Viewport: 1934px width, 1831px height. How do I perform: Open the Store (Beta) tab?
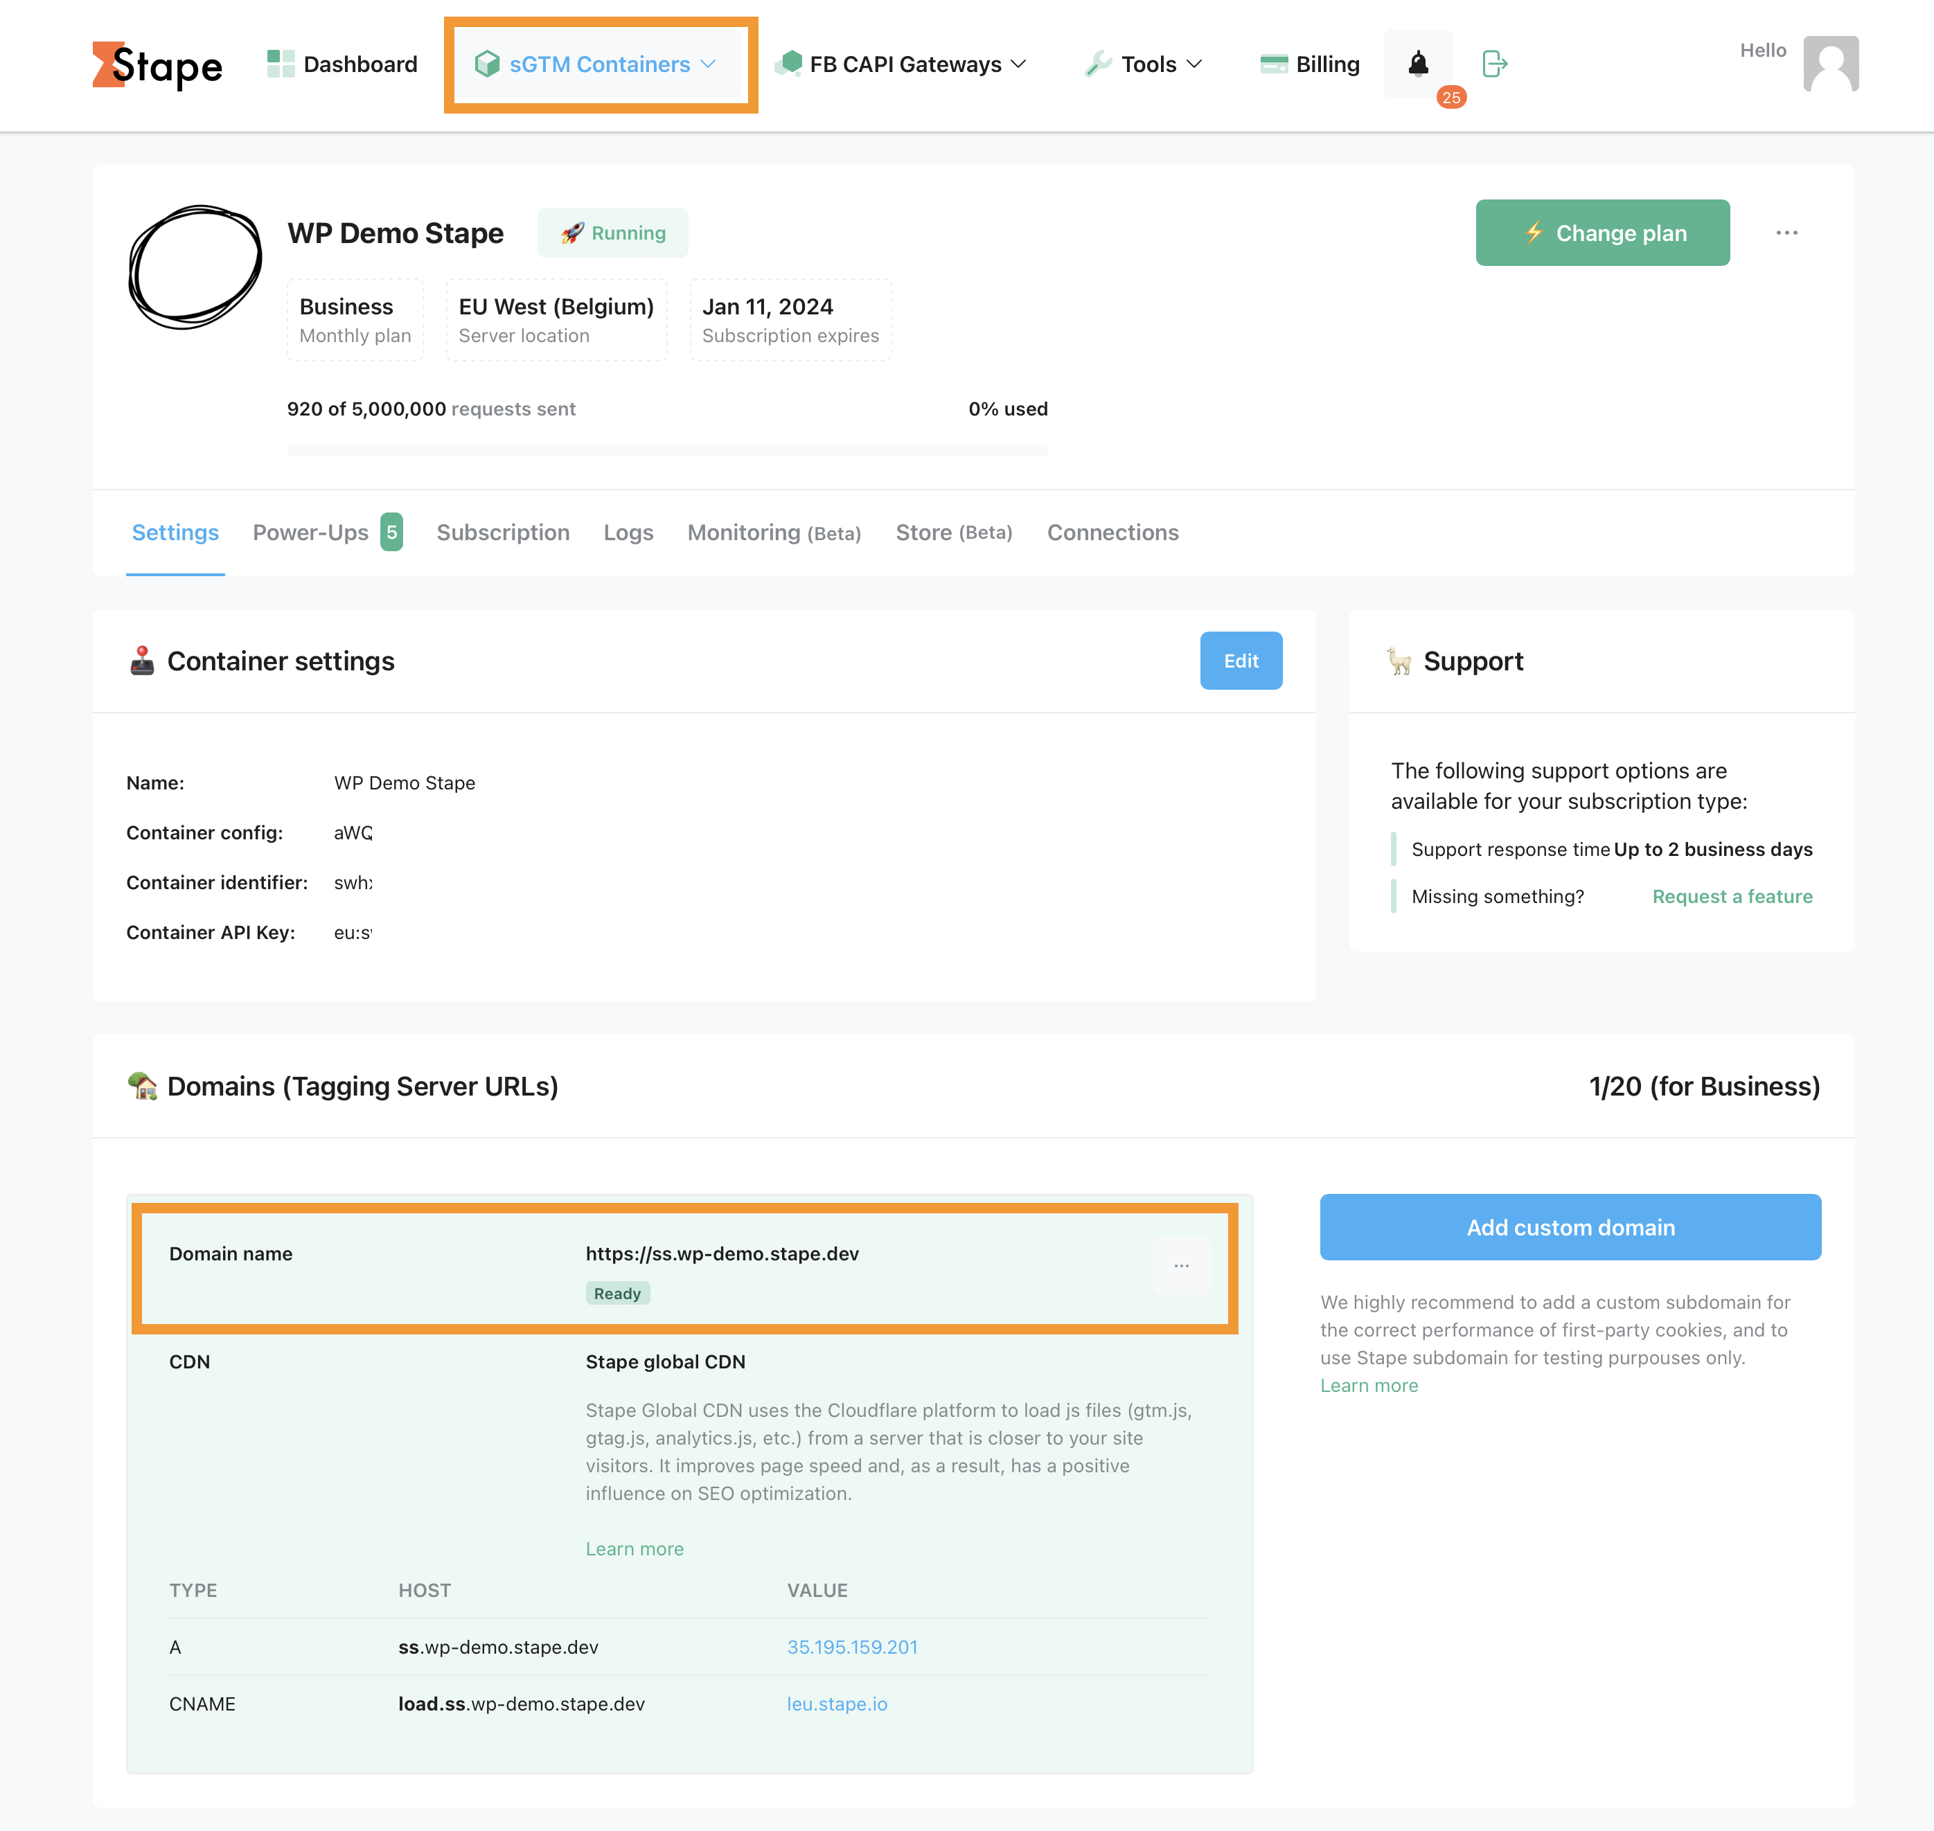coord(954,533)
